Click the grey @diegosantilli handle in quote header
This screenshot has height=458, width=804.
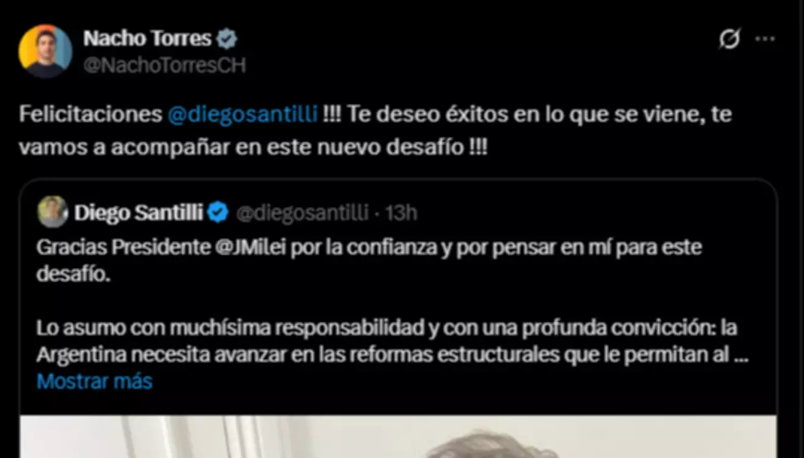coord(302,212)
